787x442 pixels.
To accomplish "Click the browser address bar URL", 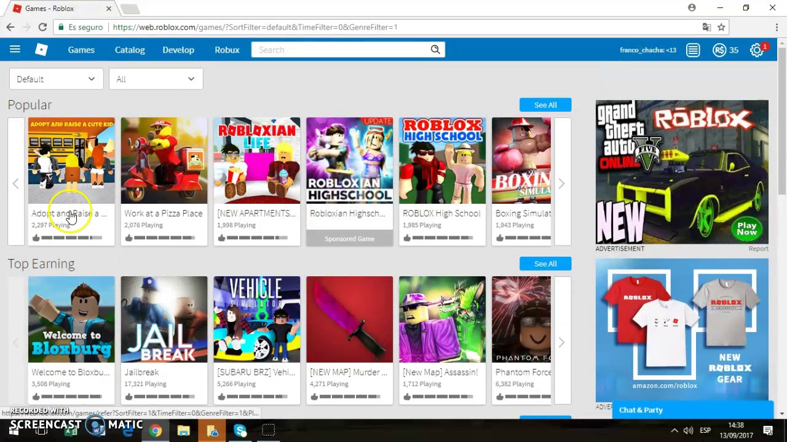I will pos(255,27).
